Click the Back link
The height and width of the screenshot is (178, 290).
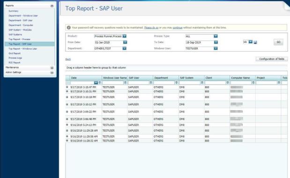coord(68,59)
